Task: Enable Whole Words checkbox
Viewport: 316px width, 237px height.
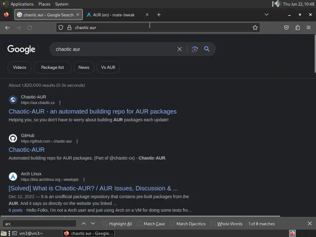Action: click(x=213, y=223)
